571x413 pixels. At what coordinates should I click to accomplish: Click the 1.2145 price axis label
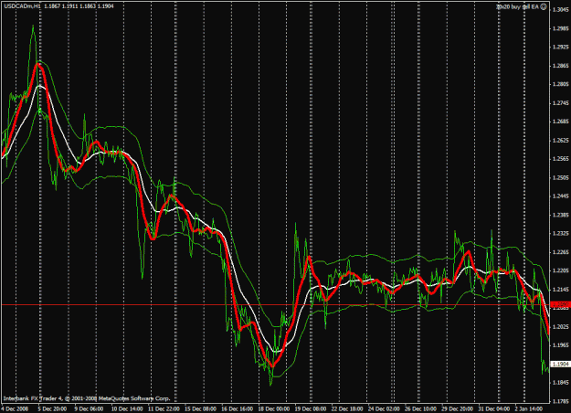[x=561, y=290]
